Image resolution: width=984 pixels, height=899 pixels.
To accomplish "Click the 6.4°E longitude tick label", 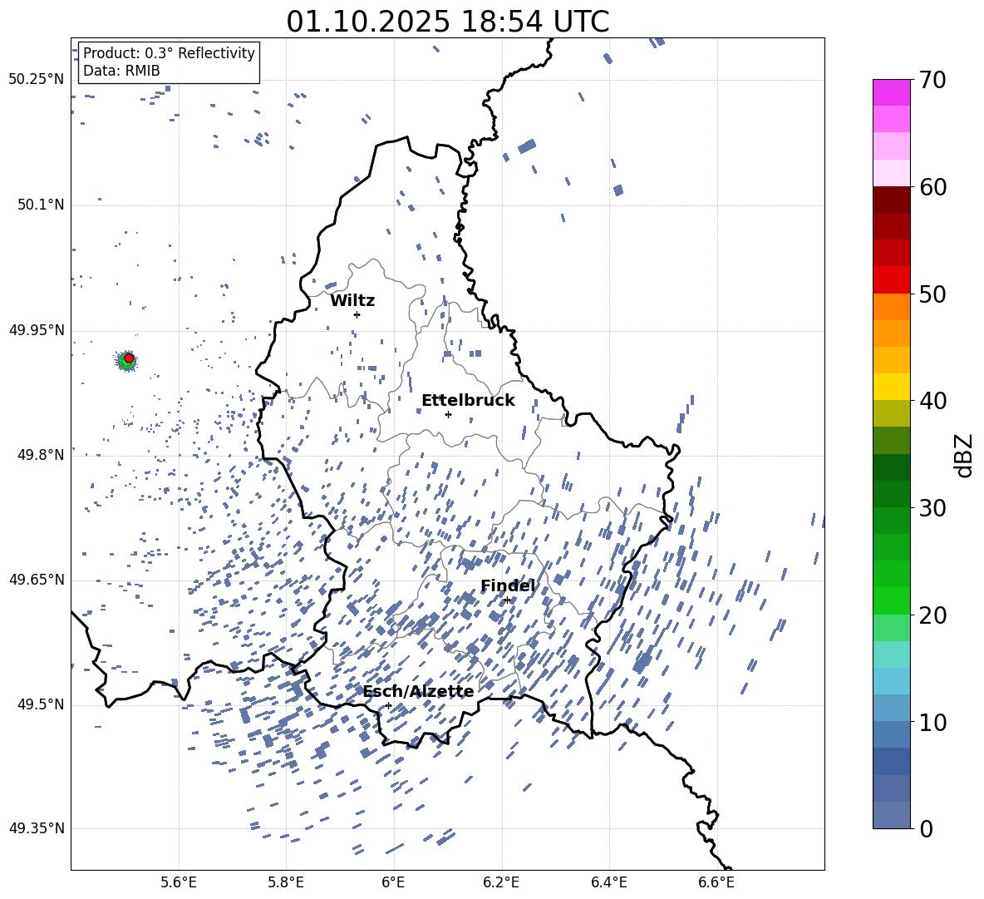I will pyautogui.click(x=608, y=882).
